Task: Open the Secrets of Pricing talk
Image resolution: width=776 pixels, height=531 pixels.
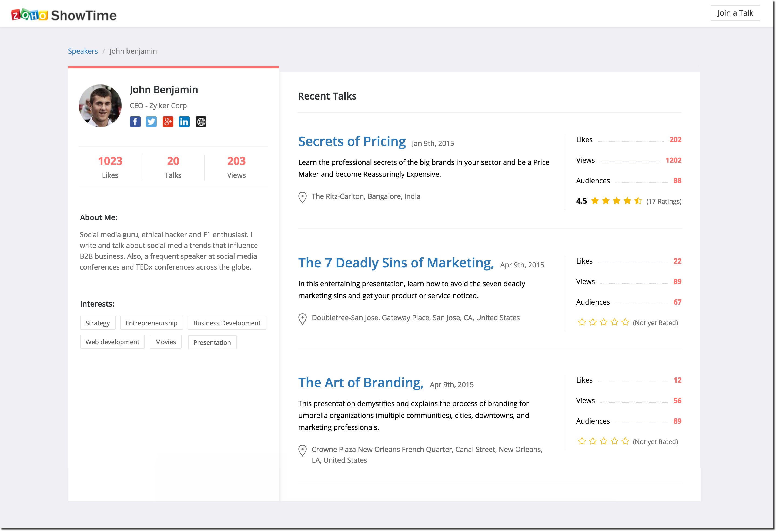Action: [x=352, y=141]
